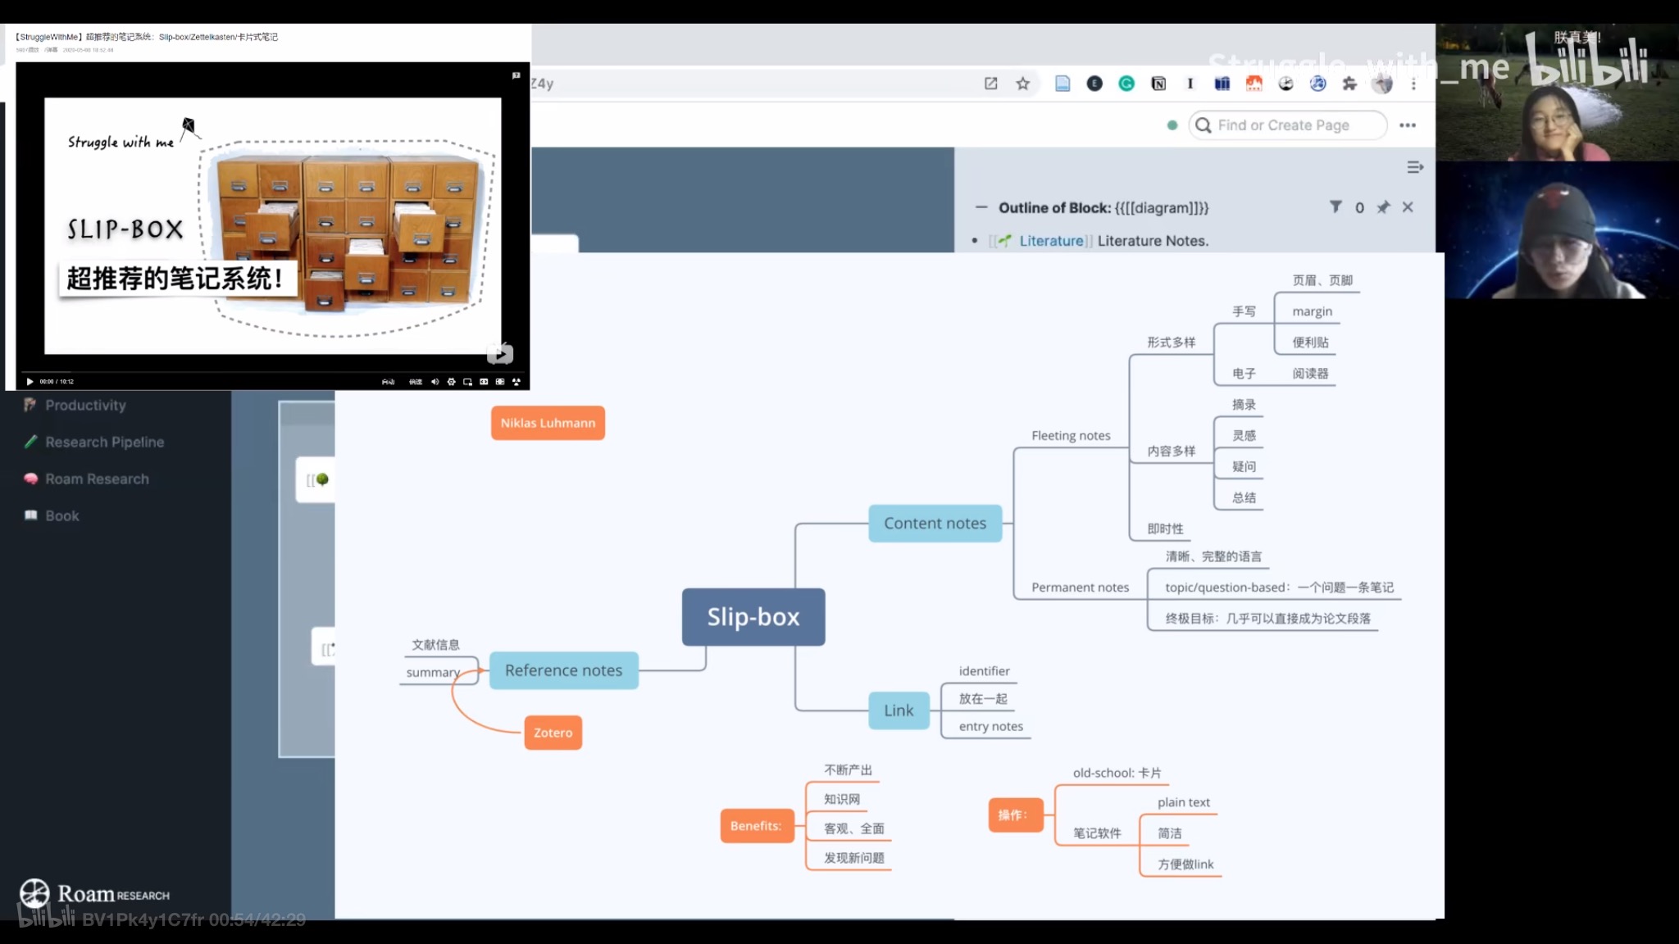1679x944 pixels.
Task: Select the Content notes node
Action: point(935,524)
